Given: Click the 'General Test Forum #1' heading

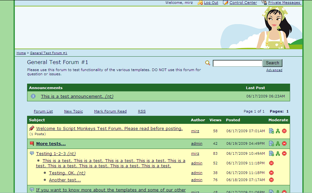Looking at the screenshot, I should (57, 62).
